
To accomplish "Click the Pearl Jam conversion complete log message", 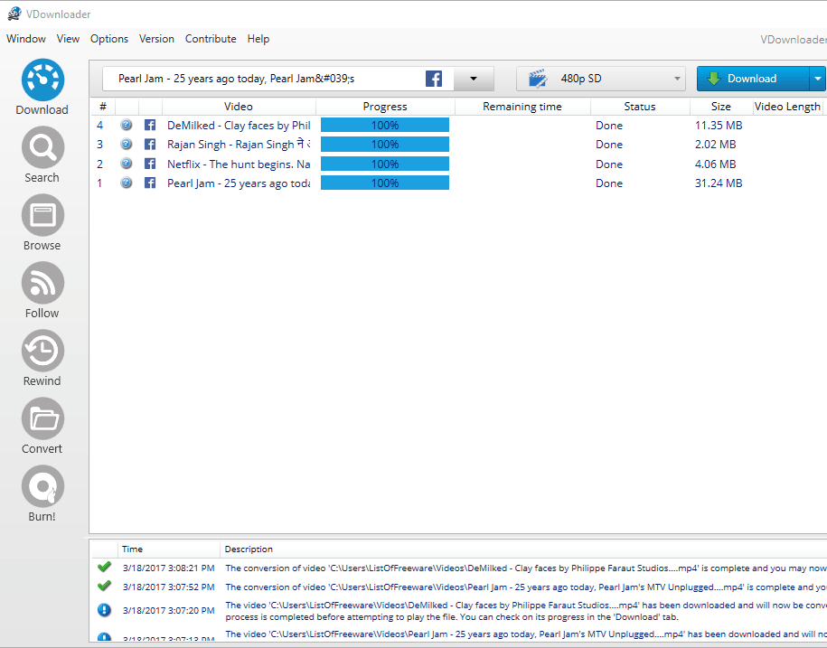I will pyautogui.click(x=525, y=587).
